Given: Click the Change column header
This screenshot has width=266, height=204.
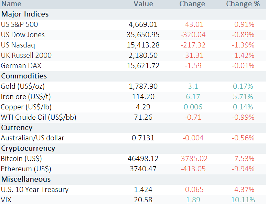Looking at the screenshot, I should point(192,4).
